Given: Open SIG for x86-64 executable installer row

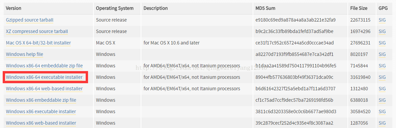Looking at the screenshot, I should [x=382, y=77].
